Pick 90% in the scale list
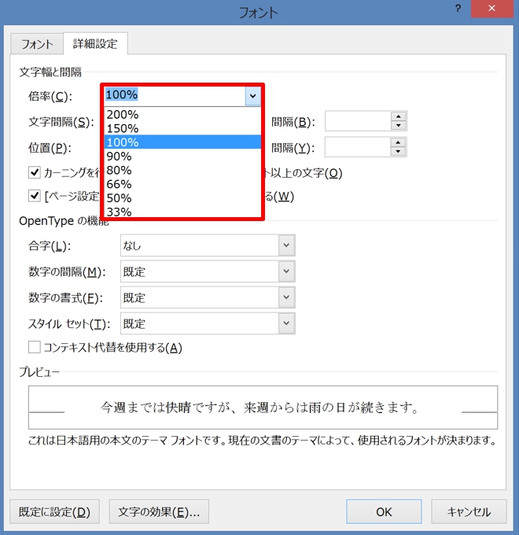 (182, 157)
